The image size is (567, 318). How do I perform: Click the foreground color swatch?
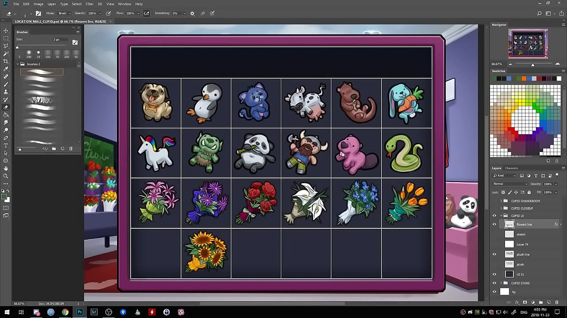pyautogui.click(x=4, y=197)
